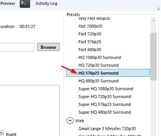Image resolution: width=161 pixels, height=136 pixels.
Task: Click the up stepper beside Right
Action: 1,133
